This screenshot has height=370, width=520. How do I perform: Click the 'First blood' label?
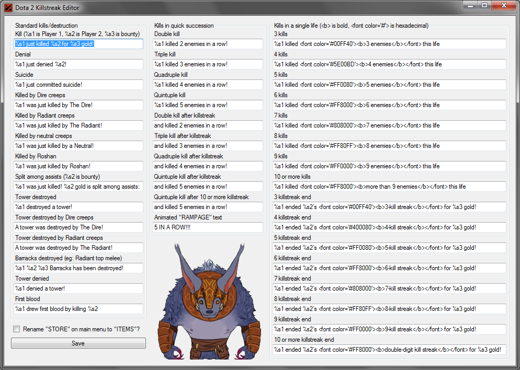click(x=28, y=299)
